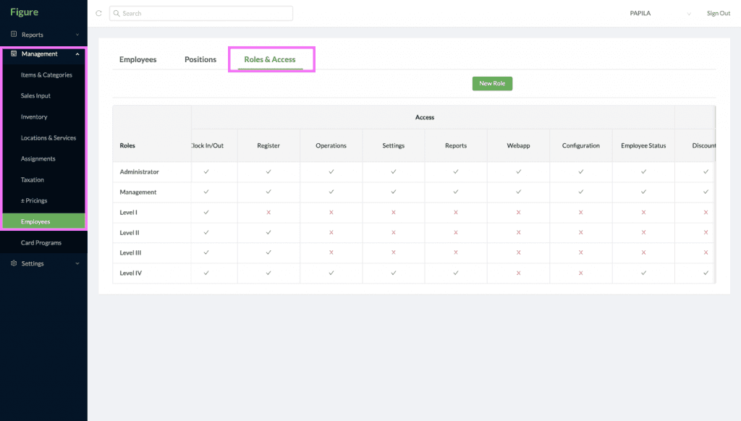Open Card Programs in the sidebar
The width and height of the screenshot is (741, 421).
[41, 242]
